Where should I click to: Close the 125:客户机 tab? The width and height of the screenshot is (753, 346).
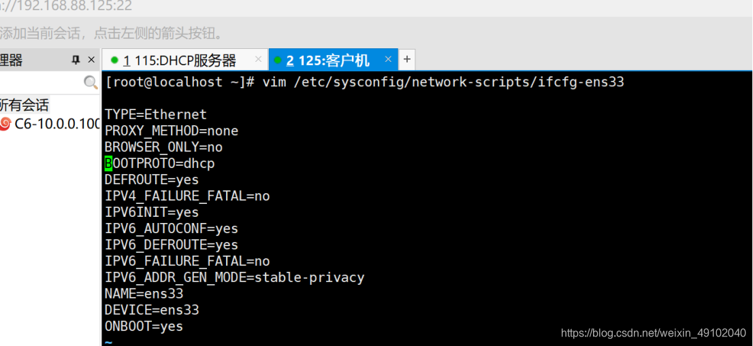[388, 59]
